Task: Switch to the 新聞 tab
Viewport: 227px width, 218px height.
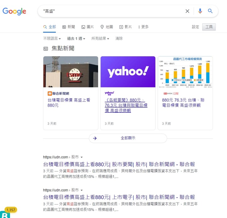Action: [69, 27]
